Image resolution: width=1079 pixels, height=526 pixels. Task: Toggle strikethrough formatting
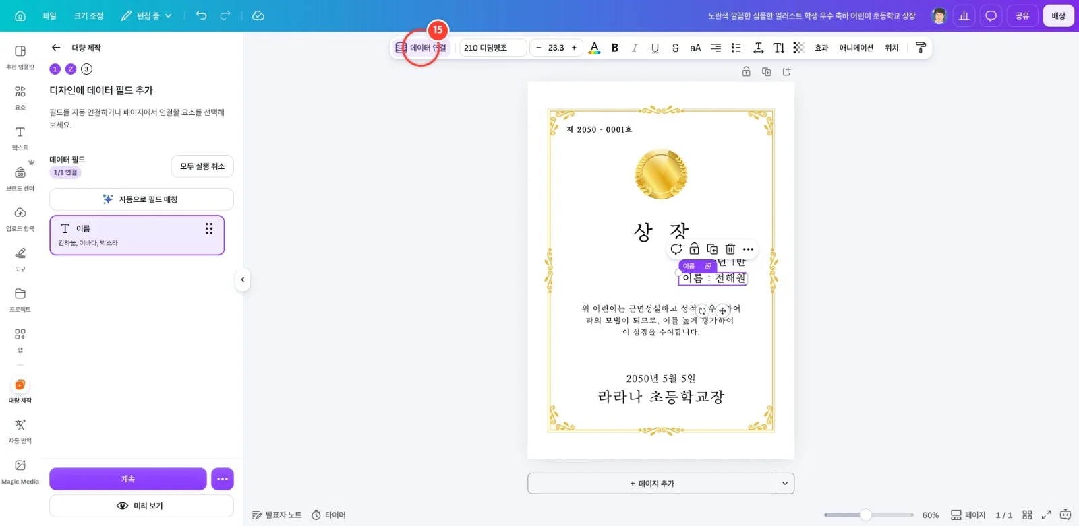675,48
